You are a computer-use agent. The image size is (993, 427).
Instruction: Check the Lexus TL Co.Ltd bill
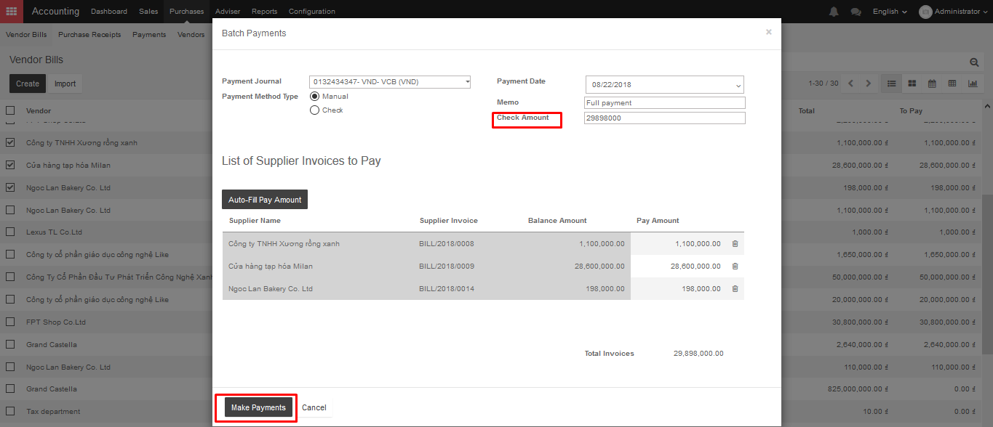(10, 232)
